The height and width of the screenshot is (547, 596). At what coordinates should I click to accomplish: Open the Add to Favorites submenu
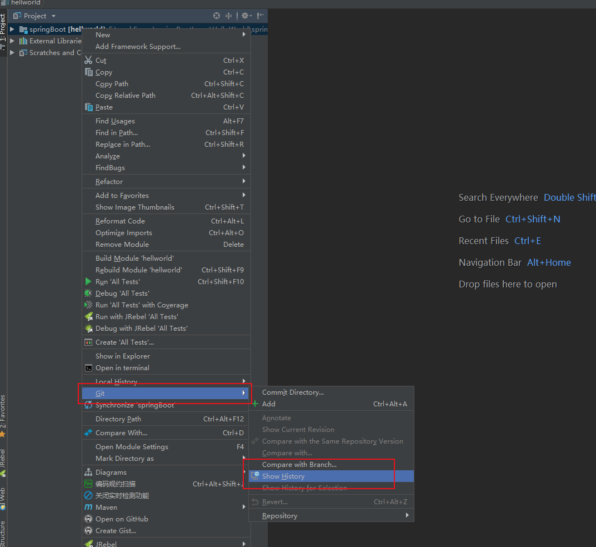tap(166, 195)
